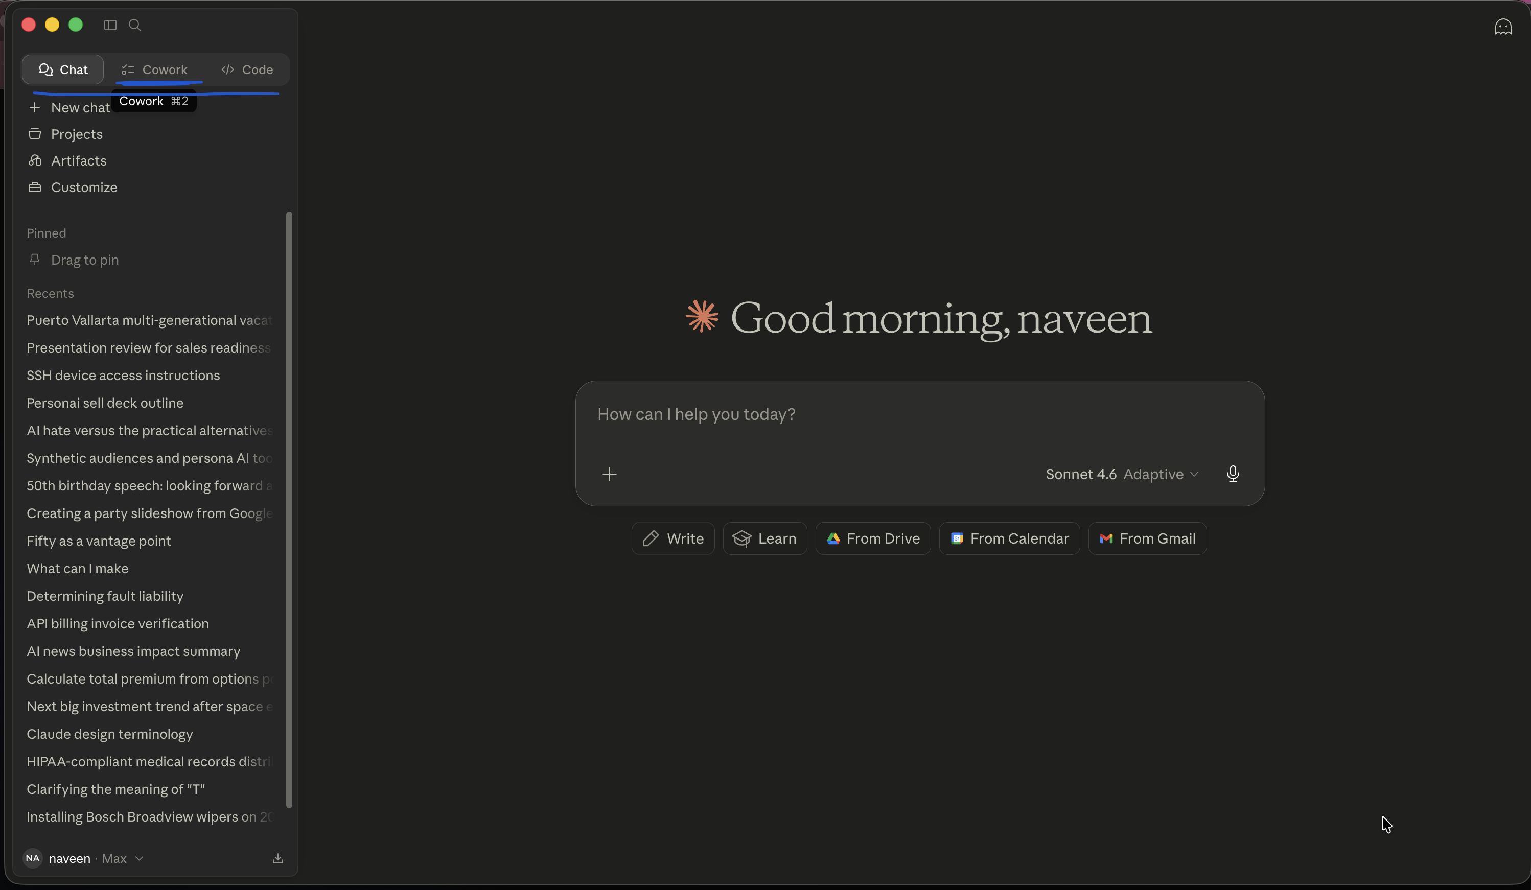Image resolution: width=1531 pixels, height=890 pixels.
Task: Click the plus icon next to New chat
Action: pyautogui.click(x=35, y=107)
